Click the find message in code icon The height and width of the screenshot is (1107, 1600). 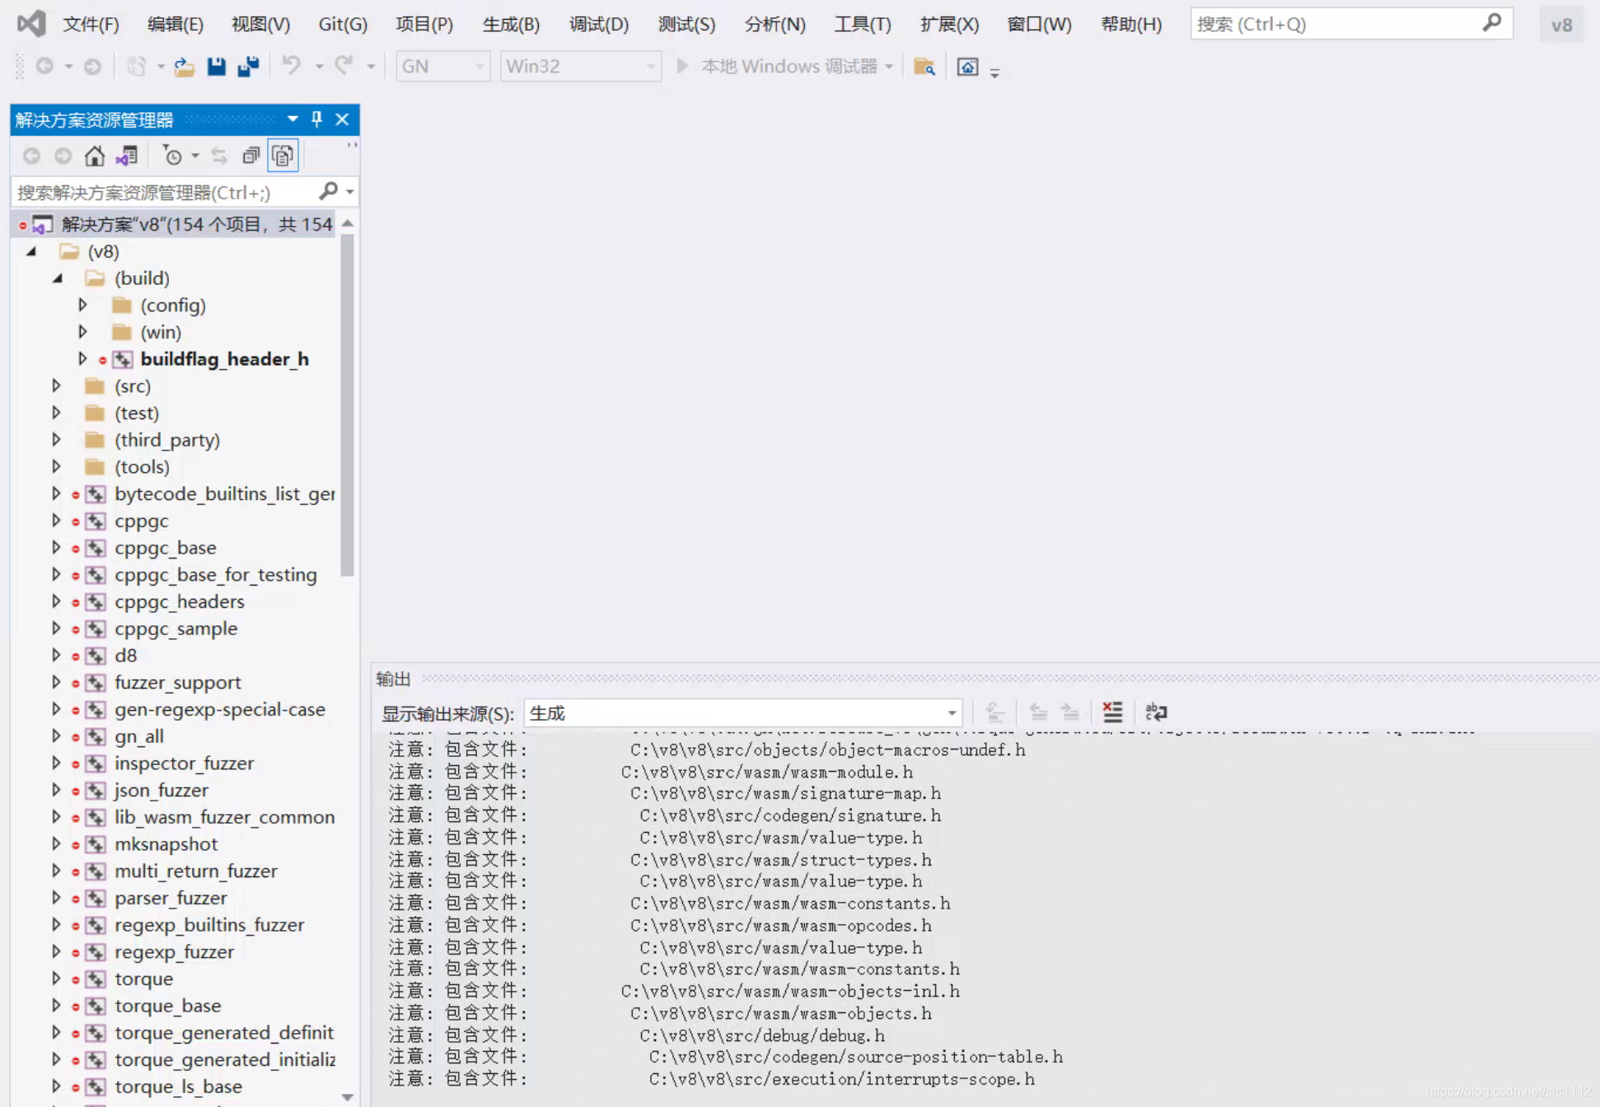coord(994,712)
